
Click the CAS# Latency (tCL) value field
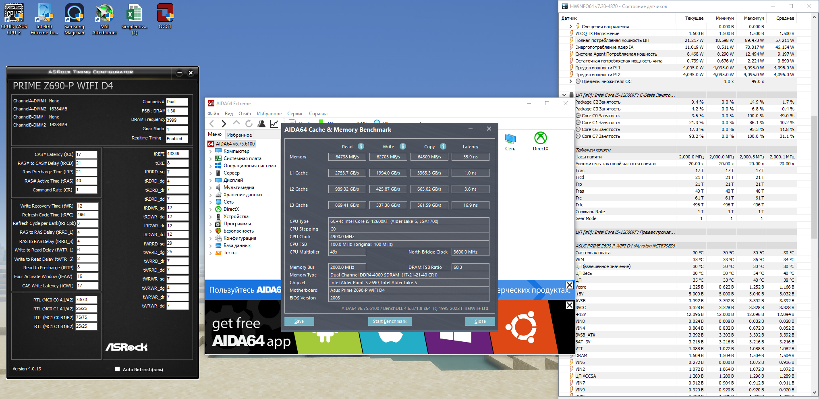(x=86, y=154)
